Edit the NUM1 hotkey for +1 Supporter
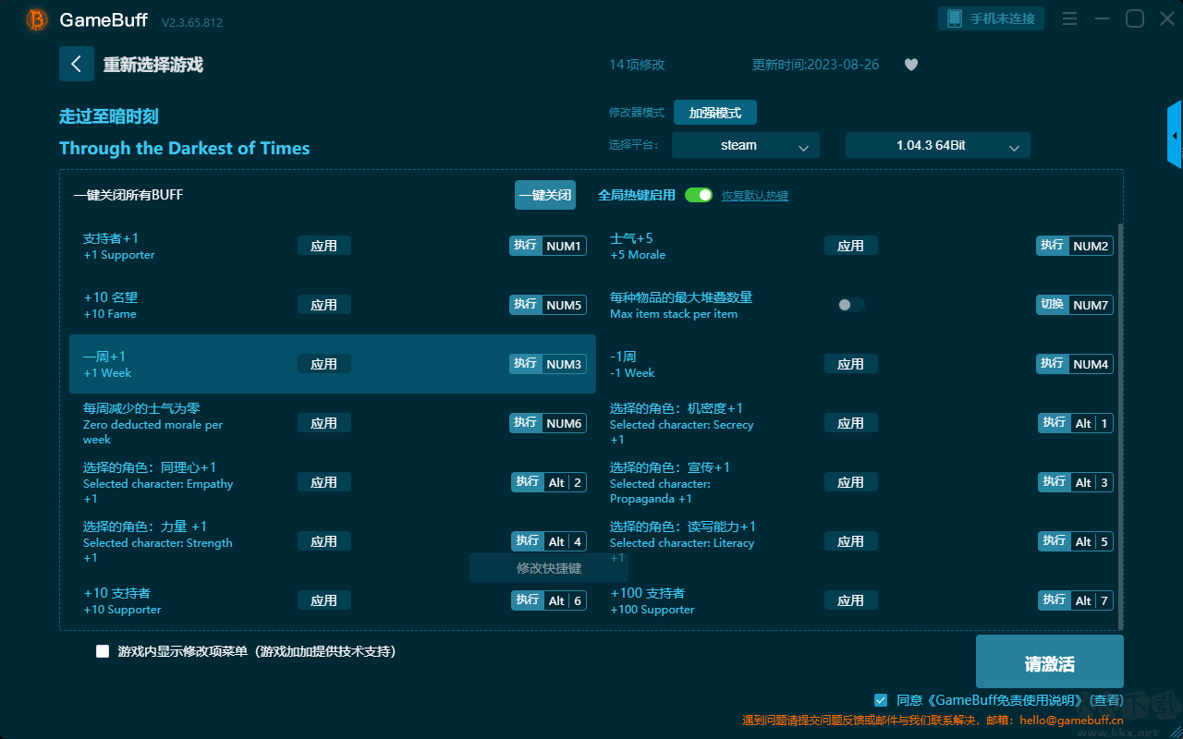The width and height of the screenshot is (1183, 739). [x=564, y=246]
